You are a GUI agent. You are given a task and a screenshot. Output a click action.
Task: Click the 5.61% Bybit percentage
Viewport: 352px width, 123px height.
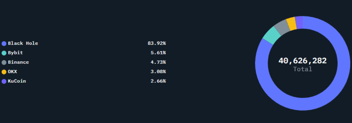158,53
